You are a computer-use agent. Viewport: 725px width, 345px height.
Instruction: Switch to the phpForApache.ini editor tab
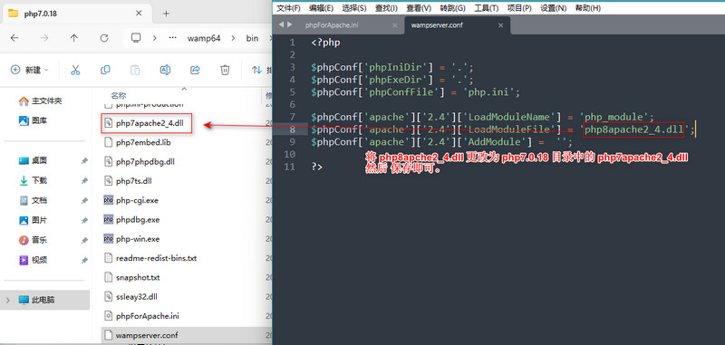(x=332, y=25)
